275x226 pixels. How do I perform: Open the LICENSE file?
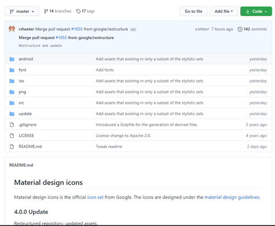[x=26, y=136]
